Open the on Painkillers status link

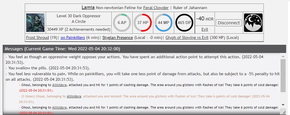pos(73,38)
